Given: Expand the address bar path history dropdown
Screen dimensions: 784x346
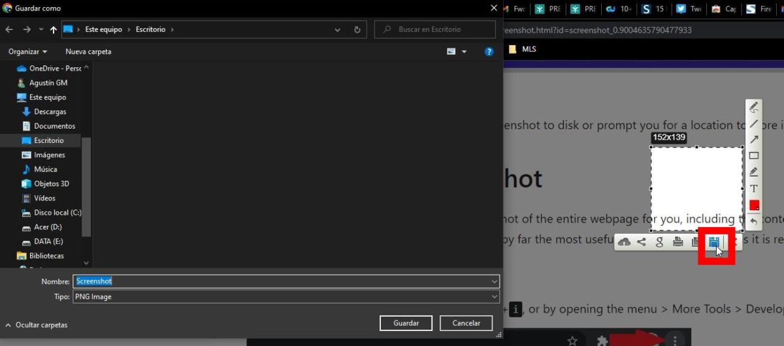Looking at the screenshot, I should click(337, 29).
